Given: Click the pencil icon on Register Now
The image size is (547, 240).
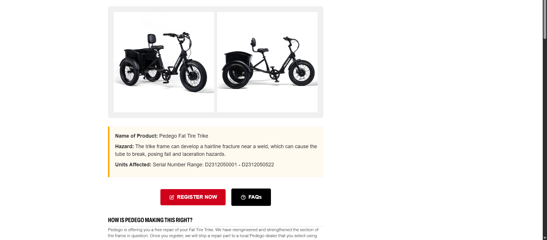Looking at the screenshot, I should 172,197.
